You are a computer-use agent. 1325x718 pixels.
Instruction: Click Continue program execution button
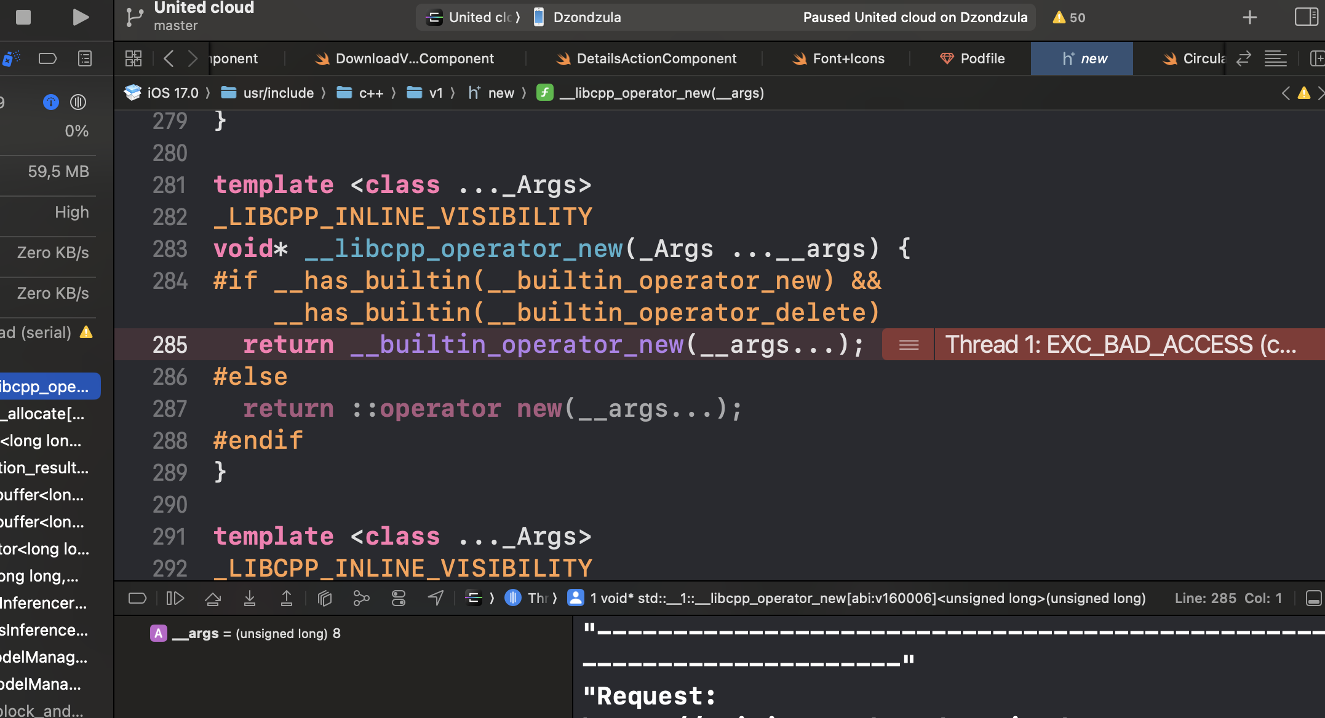175,598
